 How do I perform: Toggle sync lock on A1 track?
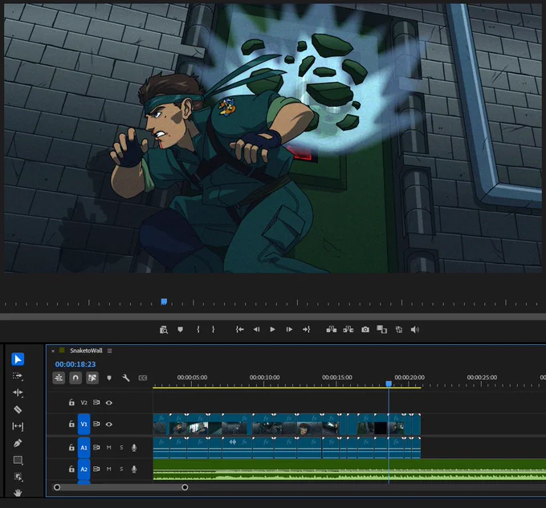tap(96, 448)
